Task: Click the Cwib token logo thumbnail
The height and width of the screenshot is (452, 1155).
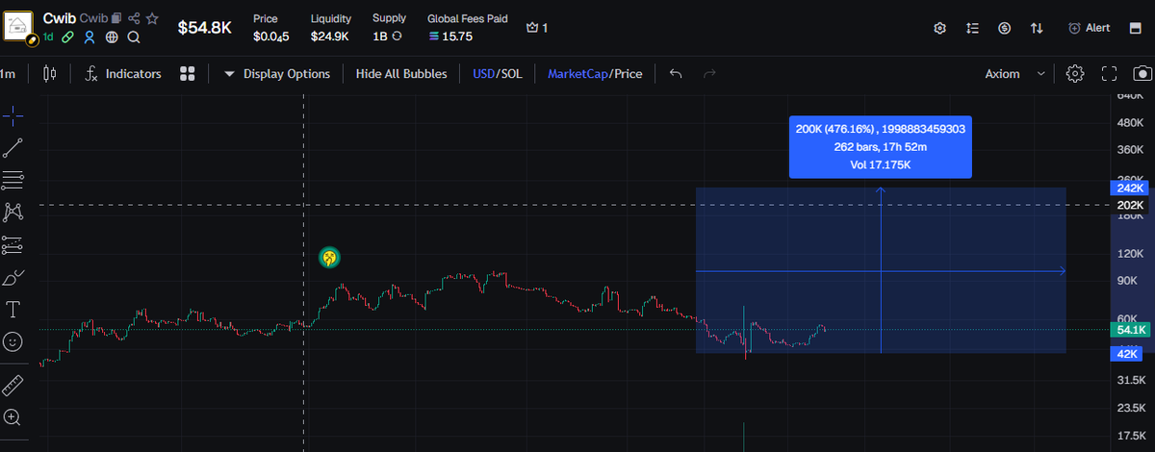Action: coord(19,27)
